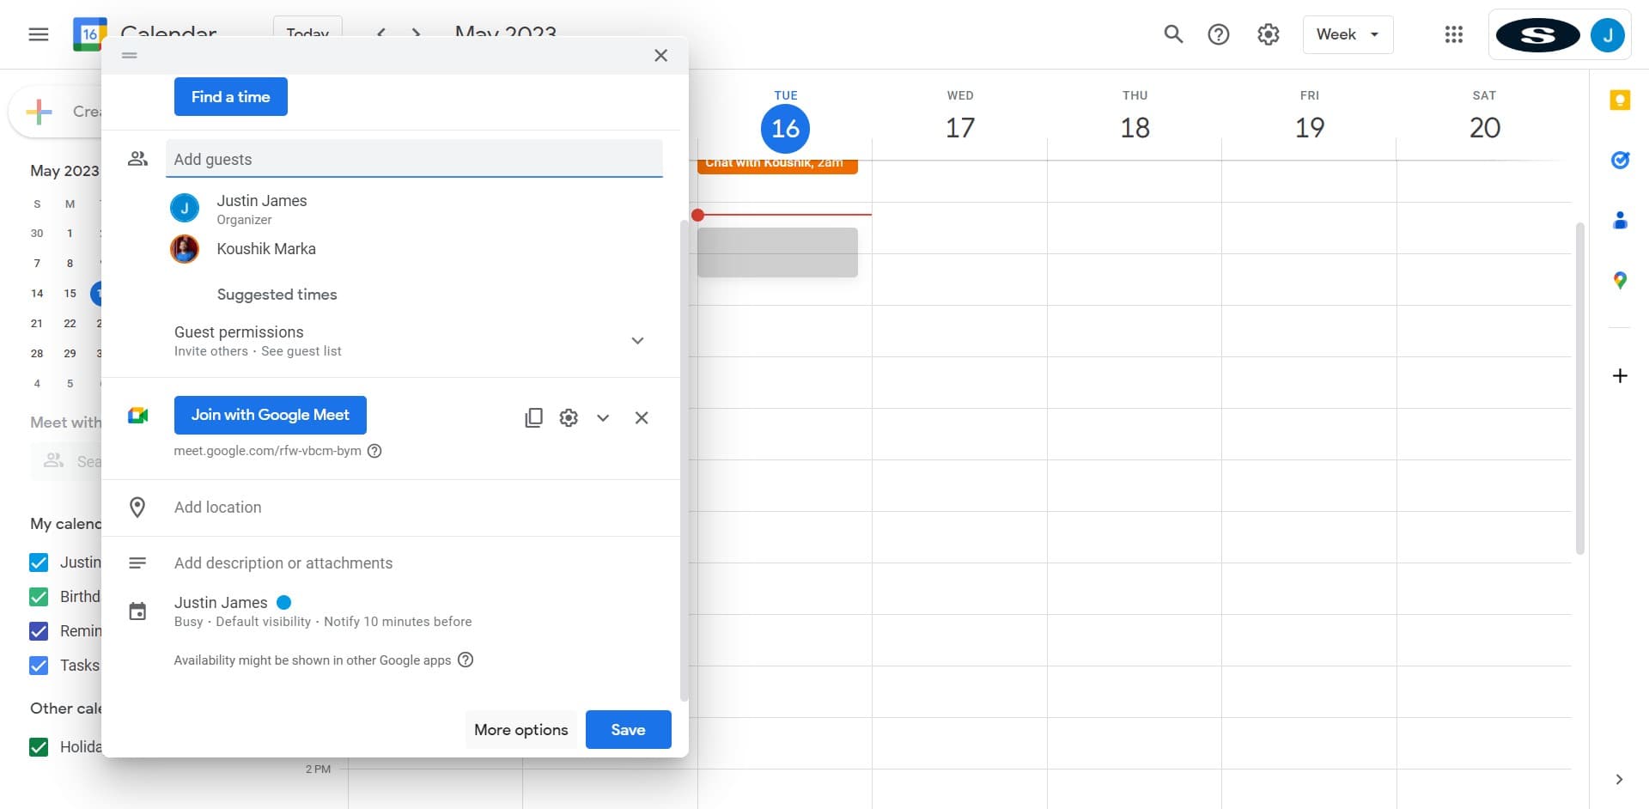Open Google Keep in side panel
The height and width of the screenshot is (809, 1649).
1620,100
